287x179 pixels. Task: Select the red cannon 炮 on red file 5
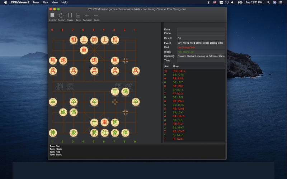94,60
